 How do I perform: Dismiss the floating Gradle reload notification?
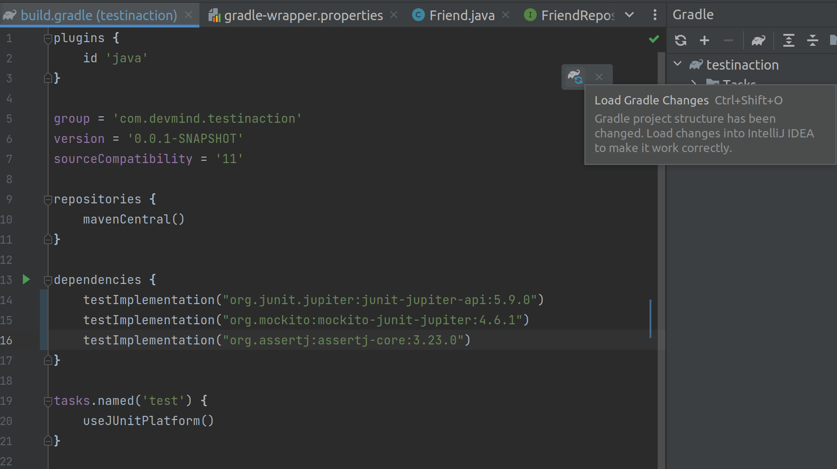[599, 77]
